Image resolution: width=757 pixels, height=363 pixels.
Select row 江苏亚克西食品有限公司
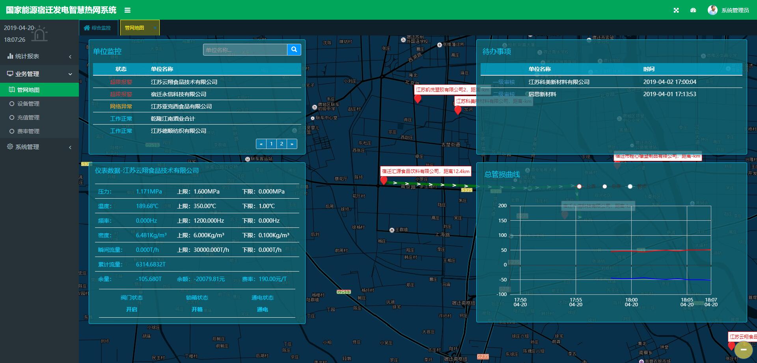click(x=197, y=106)
